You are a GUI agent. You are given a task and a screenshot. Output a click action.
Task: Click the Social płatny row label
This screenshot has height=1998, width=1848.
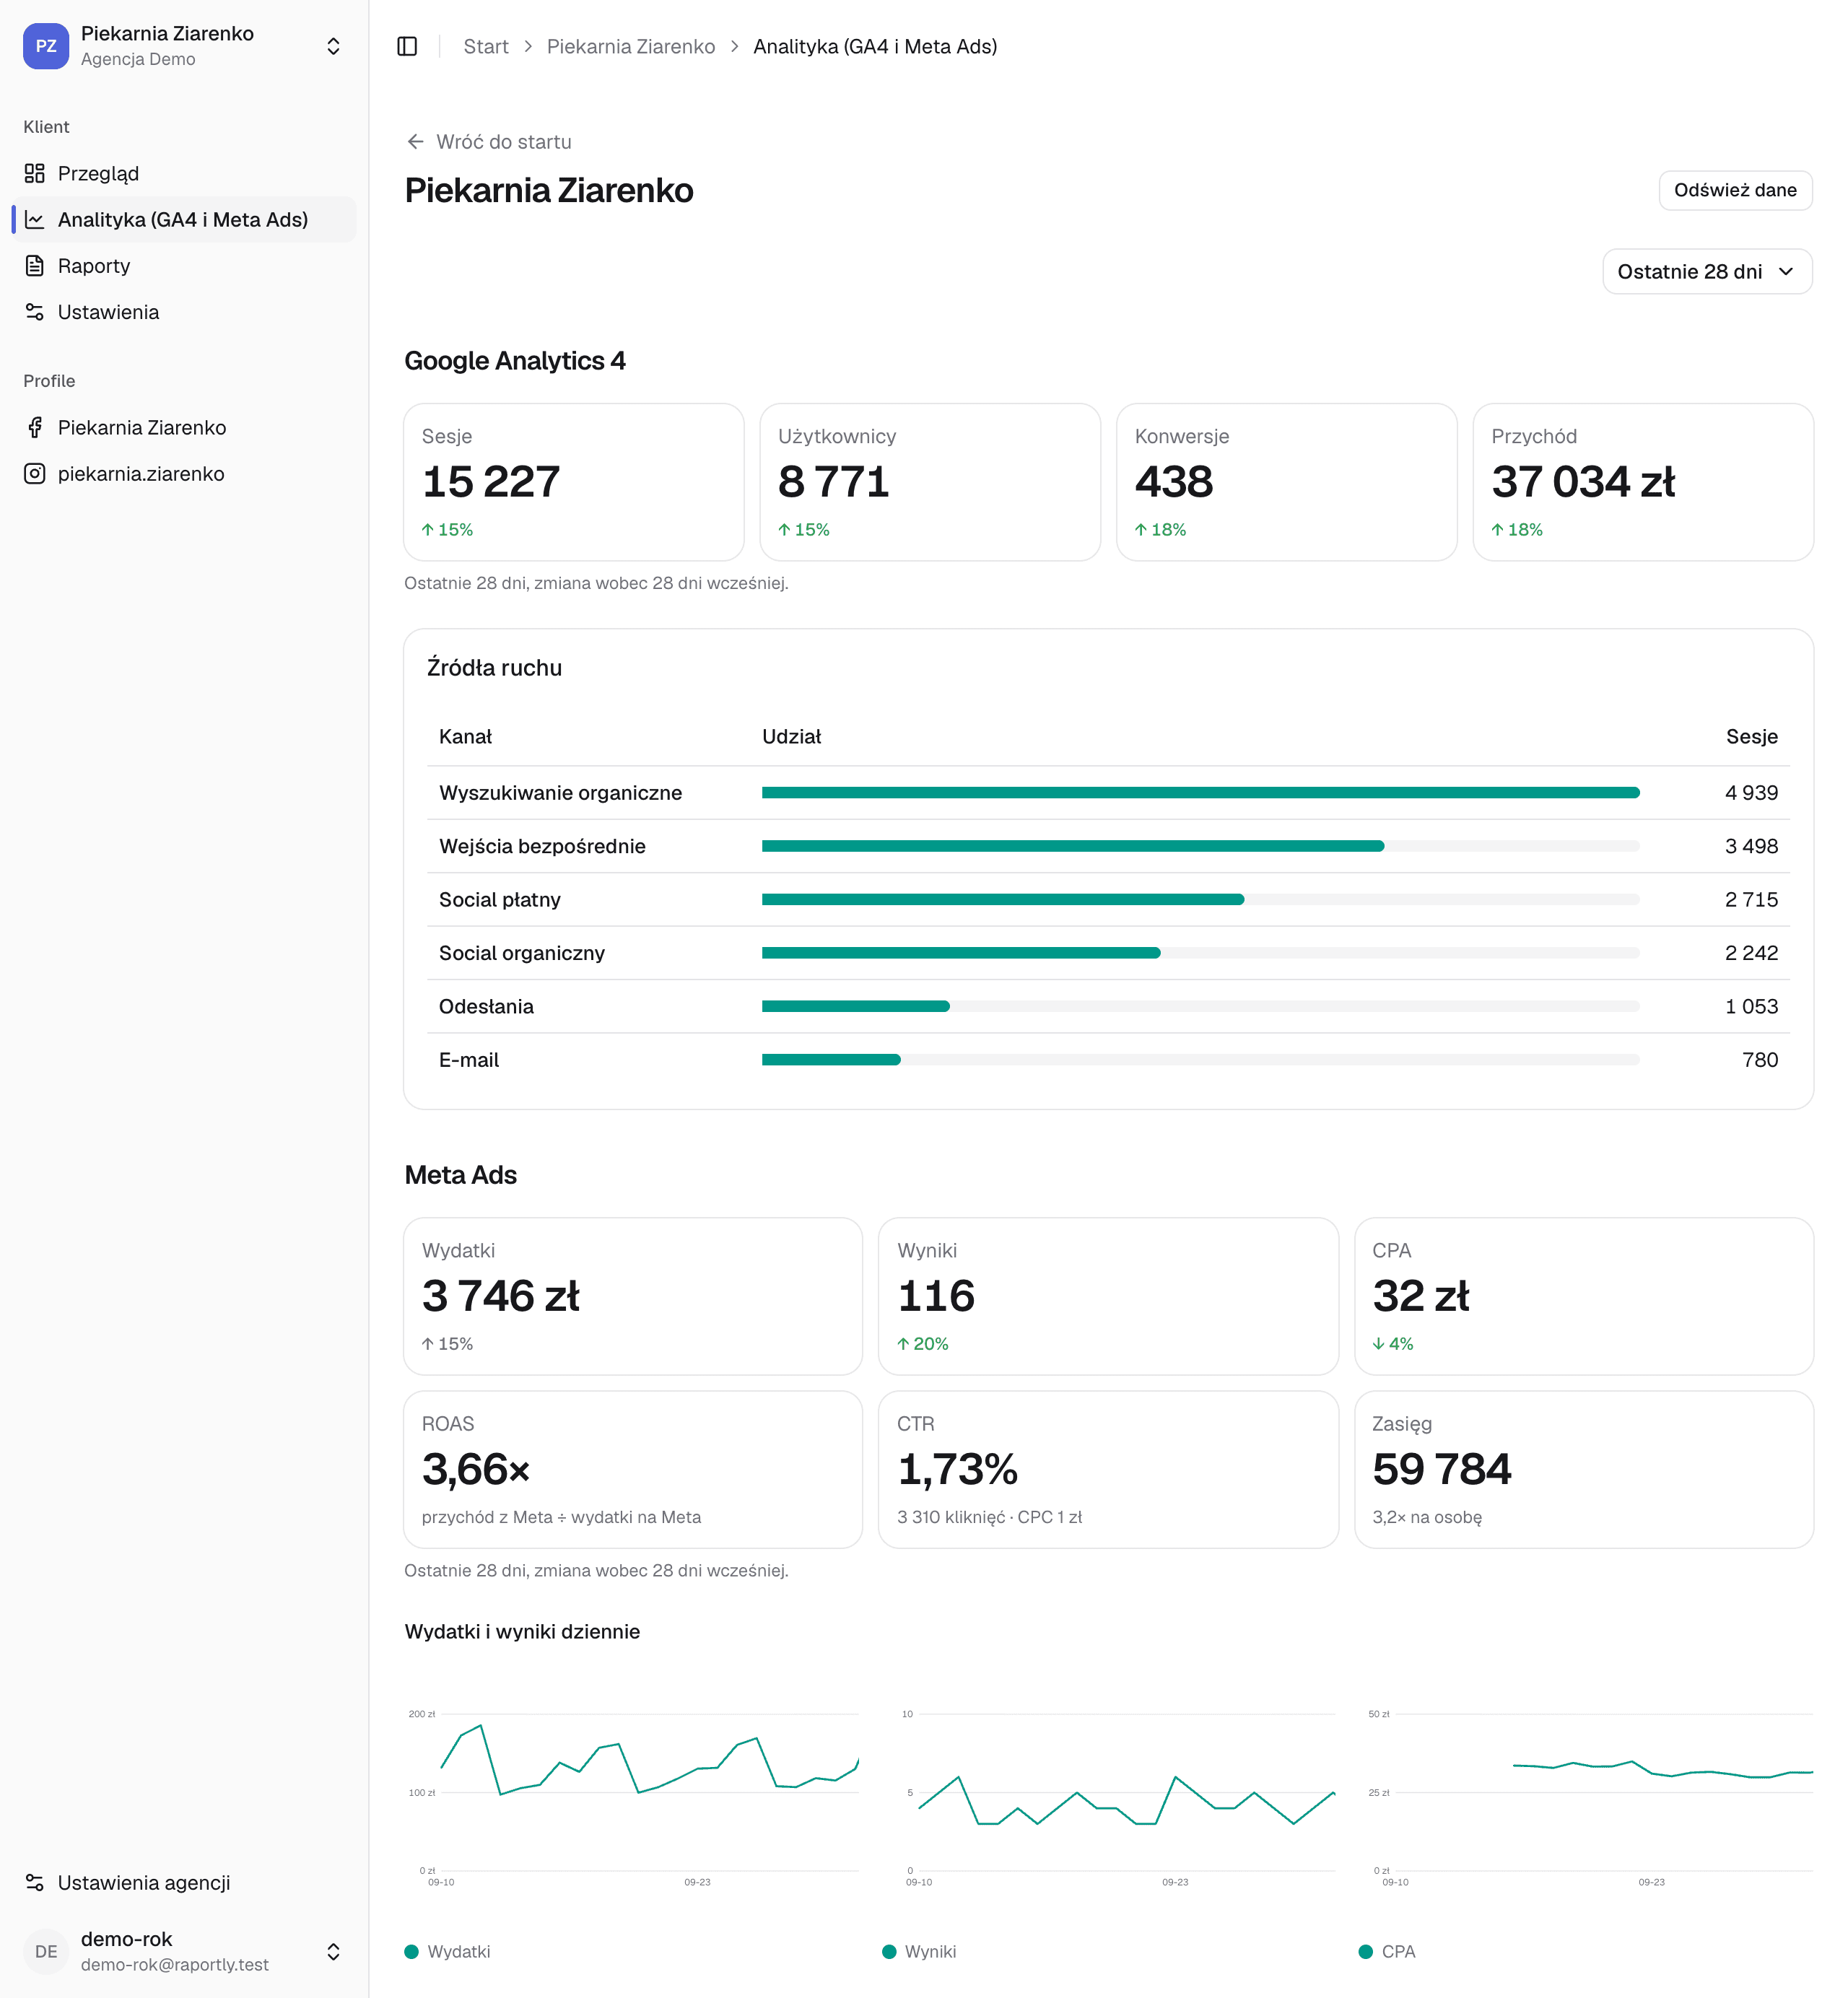tap(499, 899)
